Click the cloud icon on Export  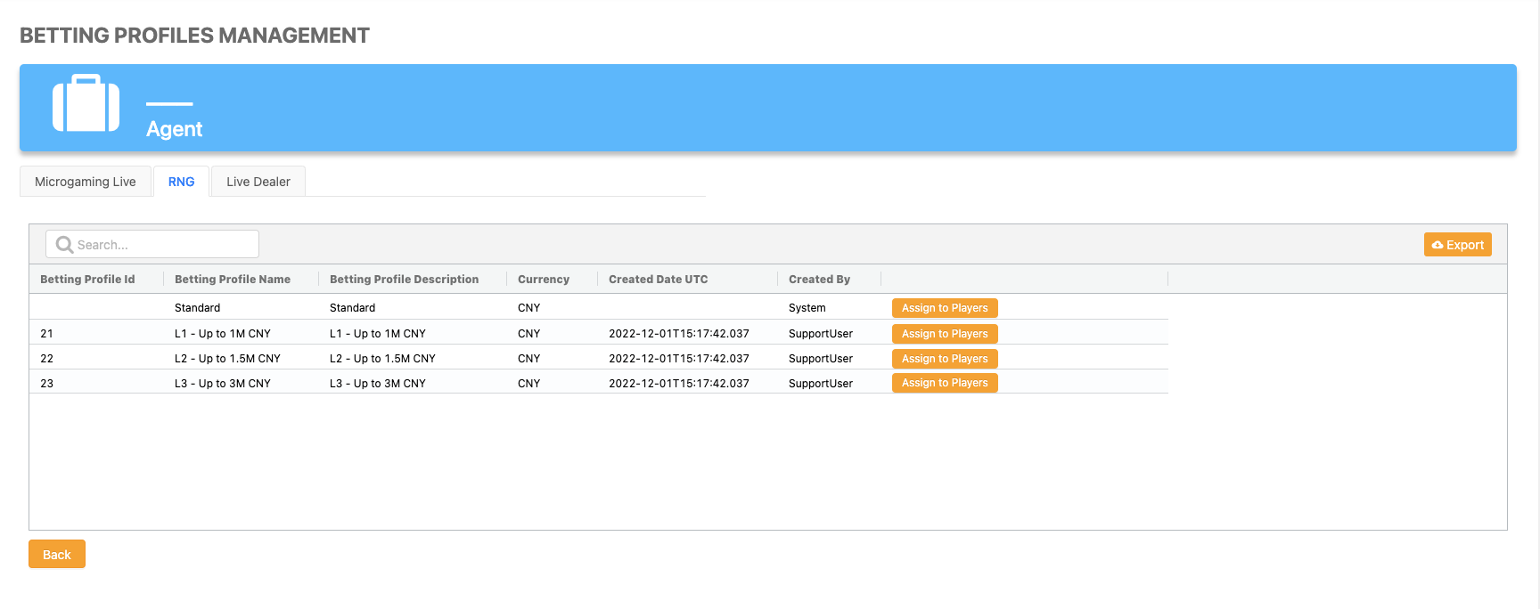pos(1437,245)
